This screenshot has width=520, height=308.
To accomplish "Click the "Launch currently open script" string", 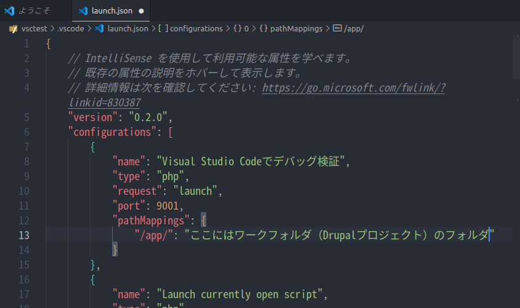I will pos(240,294).
